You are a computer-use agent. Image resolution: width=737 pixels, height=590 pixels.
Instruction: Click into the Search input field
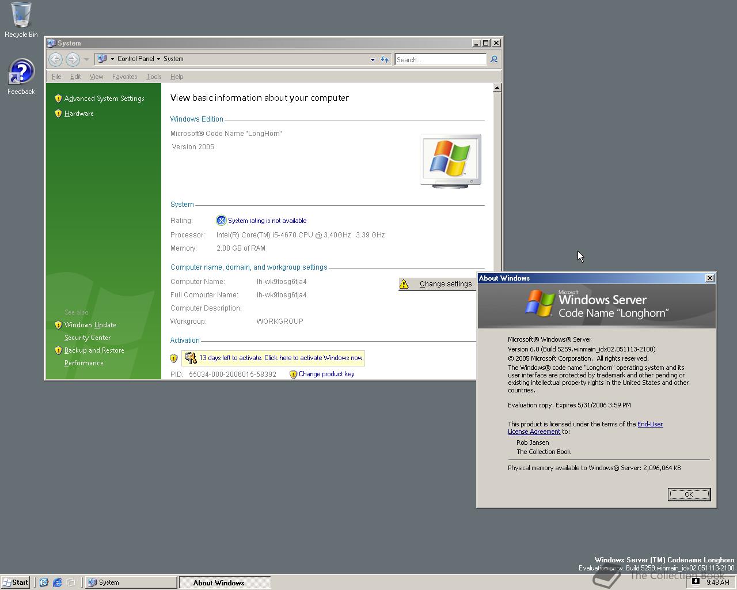440,59
